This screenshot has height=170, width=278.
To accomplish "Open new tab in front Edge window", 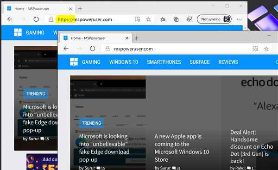I will pyautogui.click(x=136, y=38).
